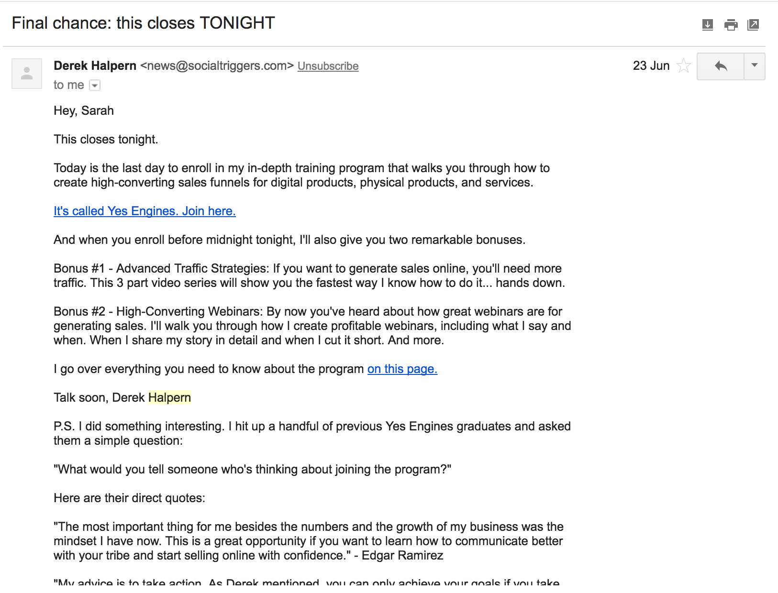
Task: Follow the "on this page." link
Action: tap(402, 369)
